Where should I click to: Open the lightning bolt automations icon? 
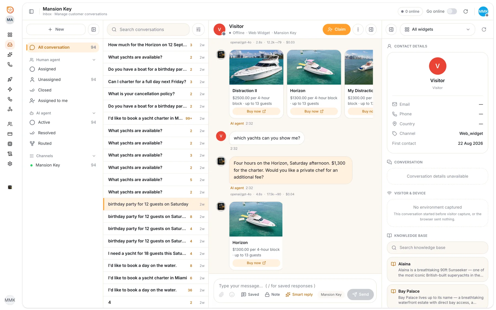pos(10,89)
